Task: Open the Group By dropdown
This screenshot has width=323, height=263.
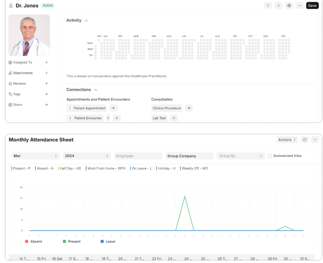Action: point(241,156)
